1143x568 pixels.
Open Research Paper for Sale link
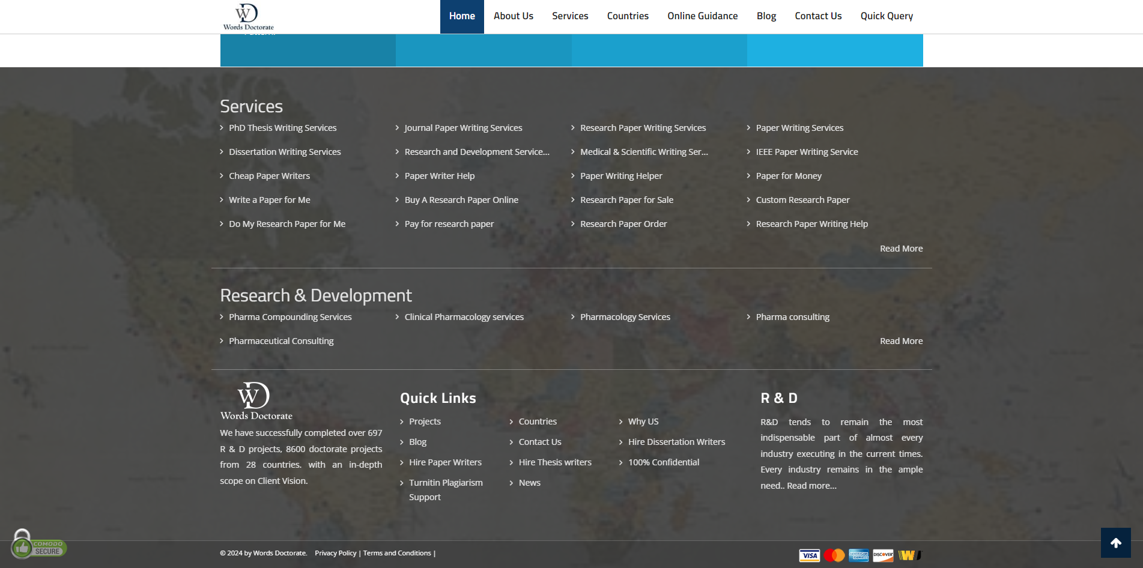(626, 200)
